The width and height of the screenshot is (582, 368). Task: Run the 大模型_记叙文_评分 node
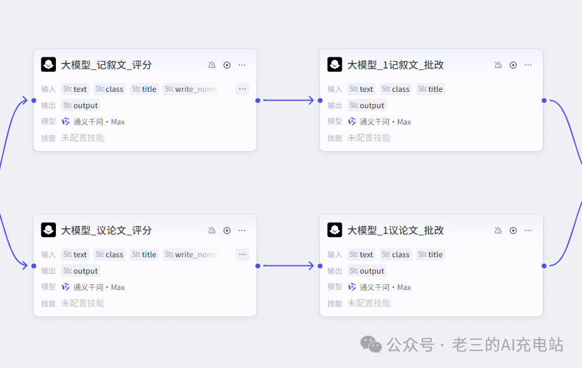[227, 65]
